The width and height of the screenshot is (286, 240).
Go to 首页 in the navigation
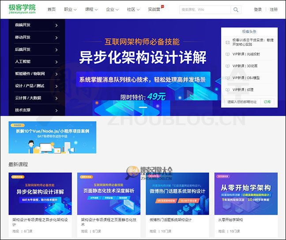(x=52, y=9)
